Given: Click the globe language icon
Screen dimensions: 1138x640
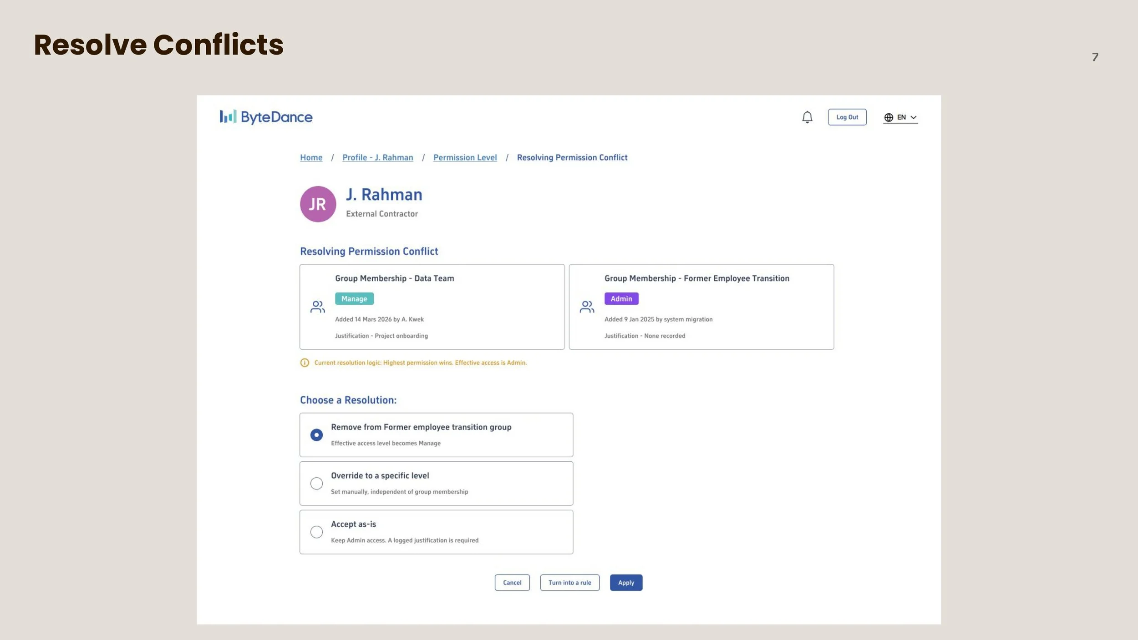Looking at the screenshot, I should pos(889,117).
